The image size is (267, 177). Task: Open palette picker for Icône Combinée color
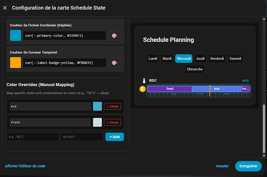pyautogui.click(x=114, y=35)
